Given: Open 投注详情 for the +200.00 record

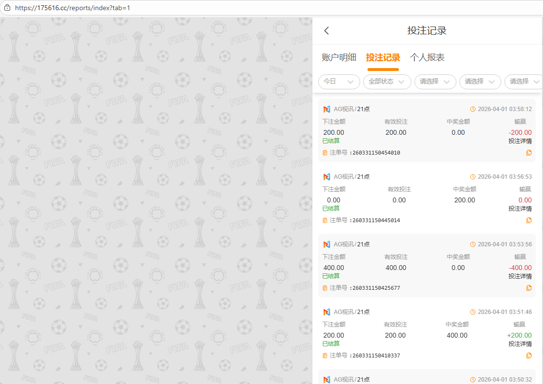Looking at the screenshot, I should 520,344.
